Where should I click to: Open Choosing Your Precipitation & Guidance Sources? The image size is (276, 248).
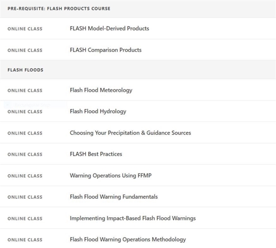coord(131,133)
